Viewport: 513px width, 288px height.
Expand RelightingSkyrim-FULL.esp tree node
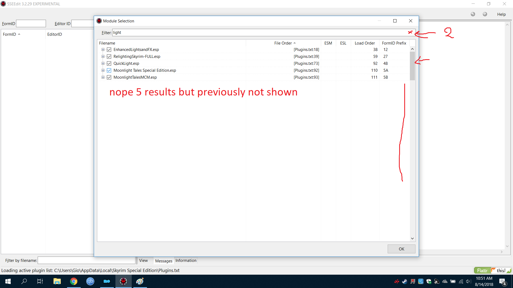pos(103,57)
